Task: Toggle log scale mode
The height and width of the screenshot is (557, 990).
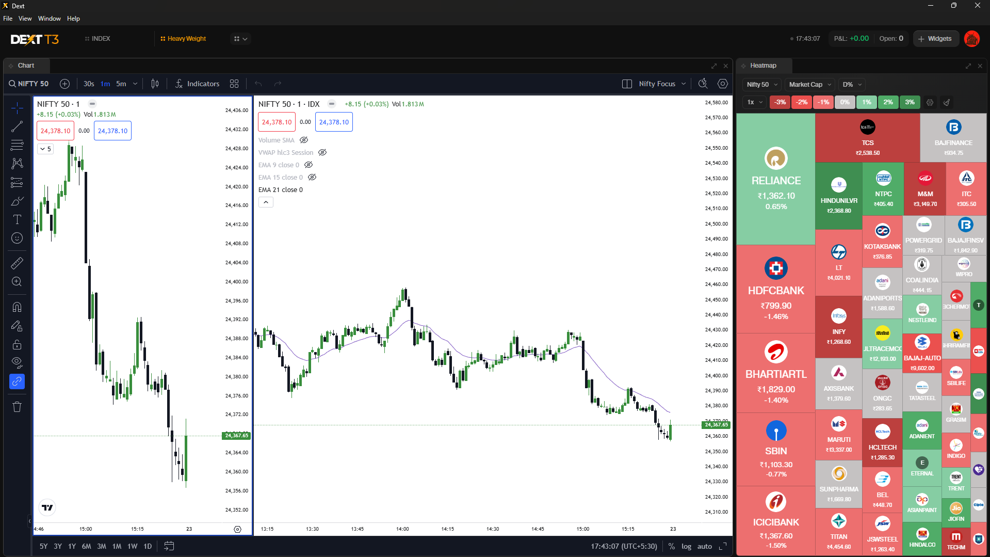Action: 686,546
